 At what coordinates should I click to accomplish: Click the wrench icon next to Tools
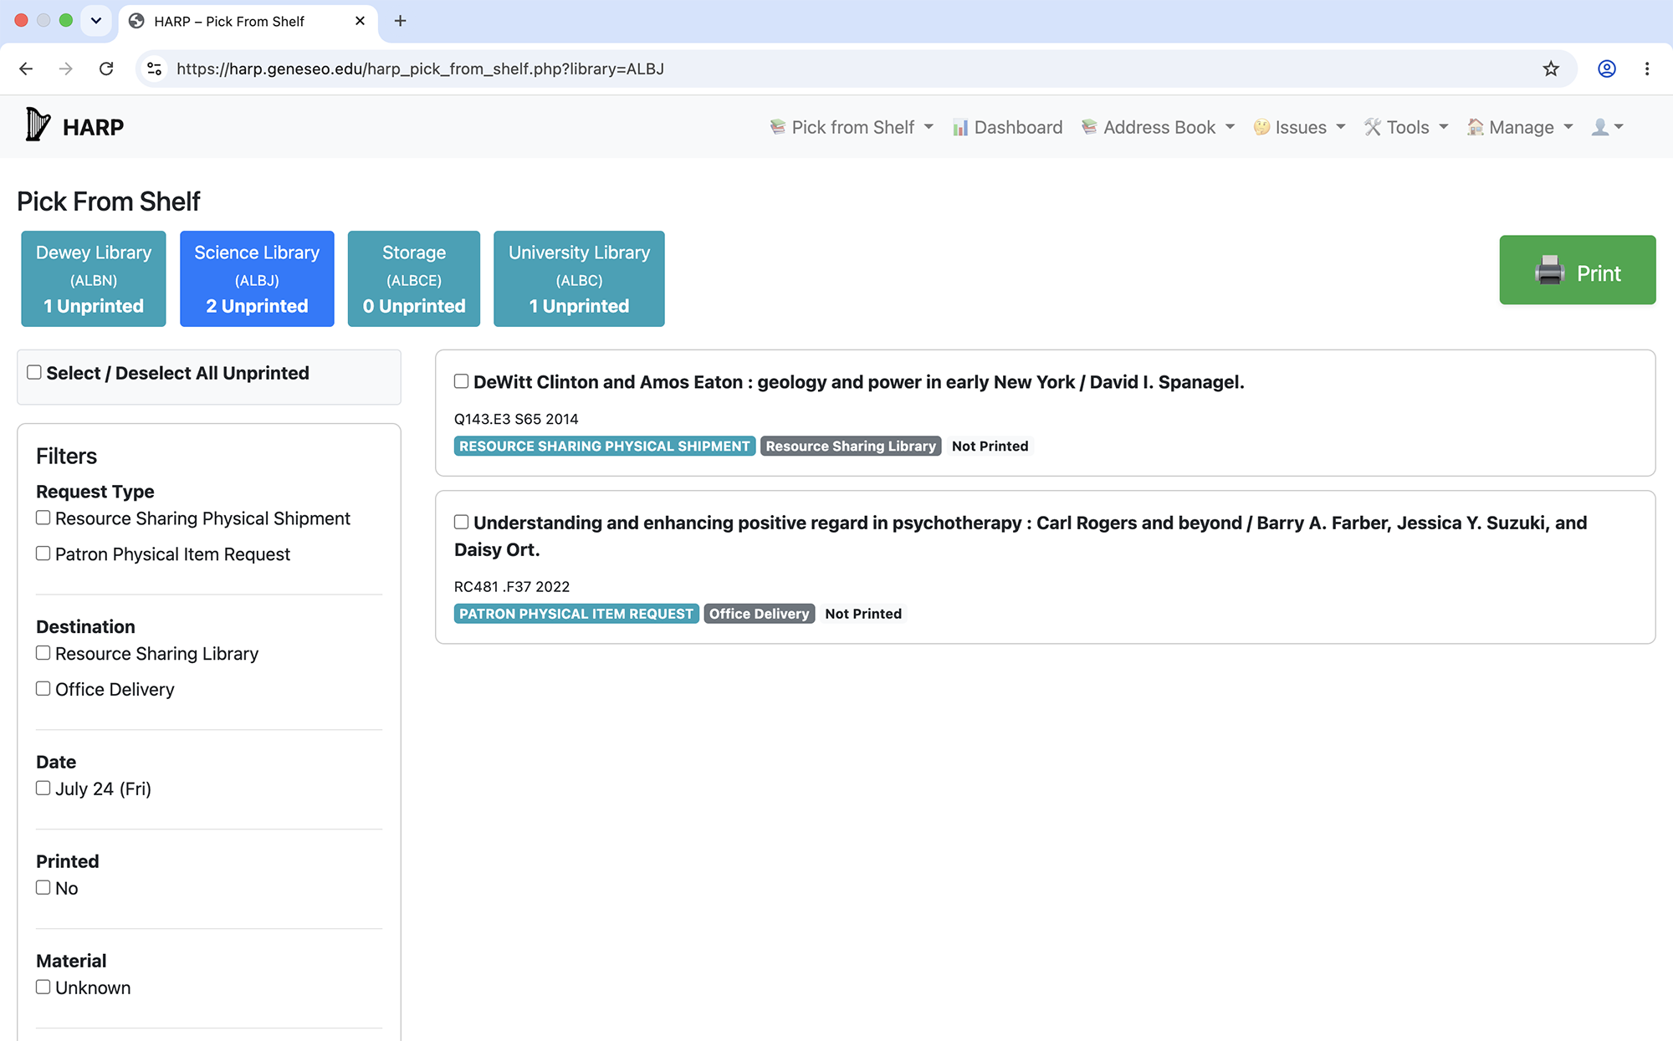tap(1373, 127)
